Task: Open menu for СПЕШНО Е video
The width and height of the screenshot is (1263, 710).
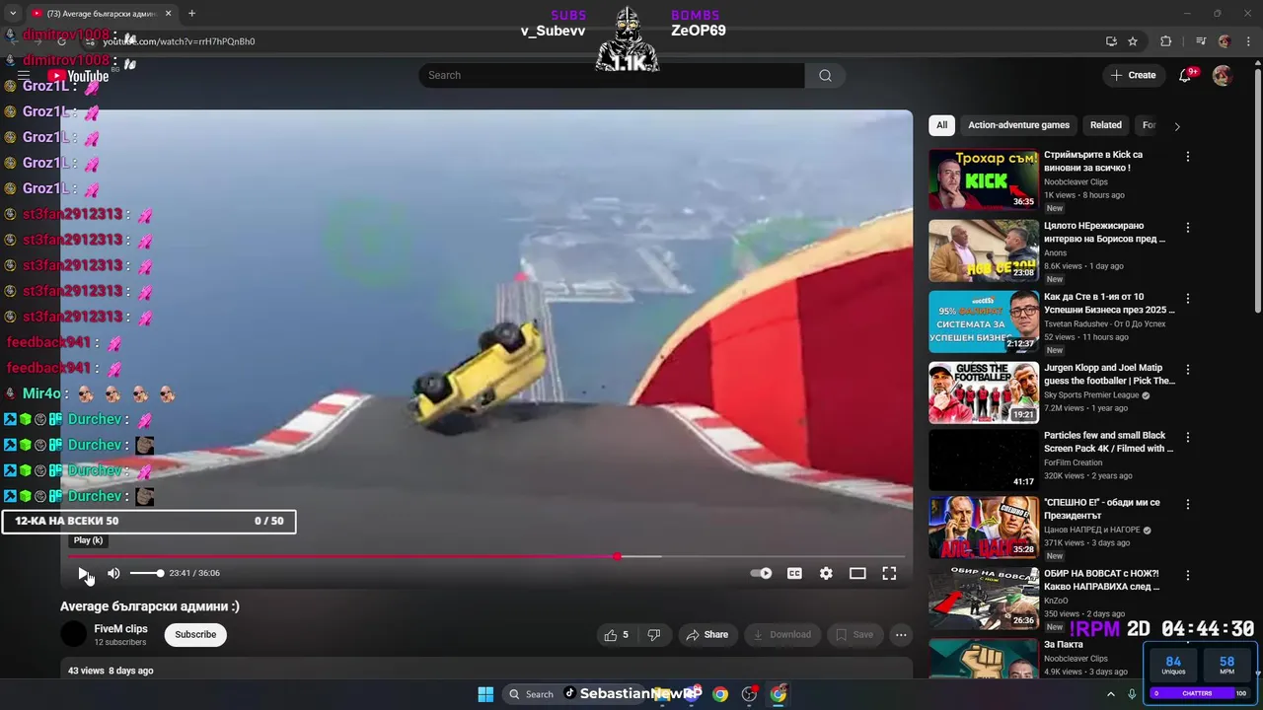Action: point(1188,504)
